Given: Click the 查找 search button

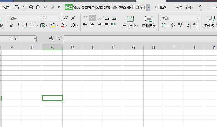Looking at the screenshot, I should (161, 7).
